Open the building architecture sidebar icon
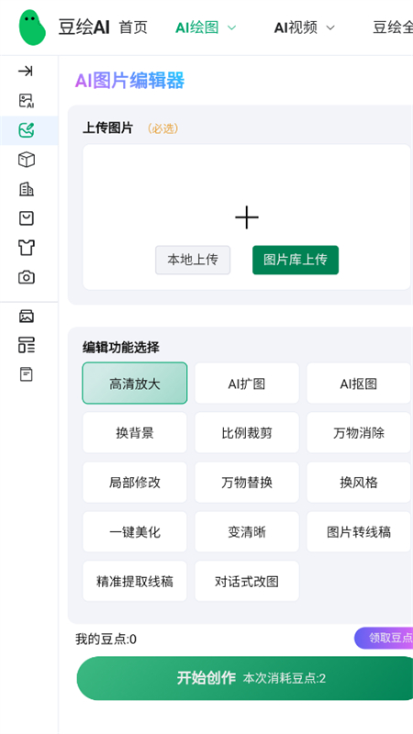413x734 pixels. tap(27, 189)
